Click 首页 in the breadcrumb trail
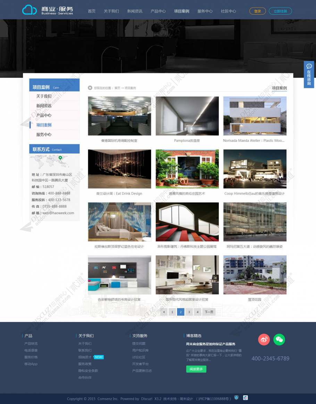Viewport: 316px width, 404px height. (x=117, y=88)
